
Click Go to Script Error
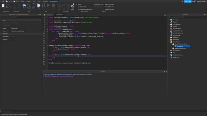pyautogui.click(x=99, y=4)
